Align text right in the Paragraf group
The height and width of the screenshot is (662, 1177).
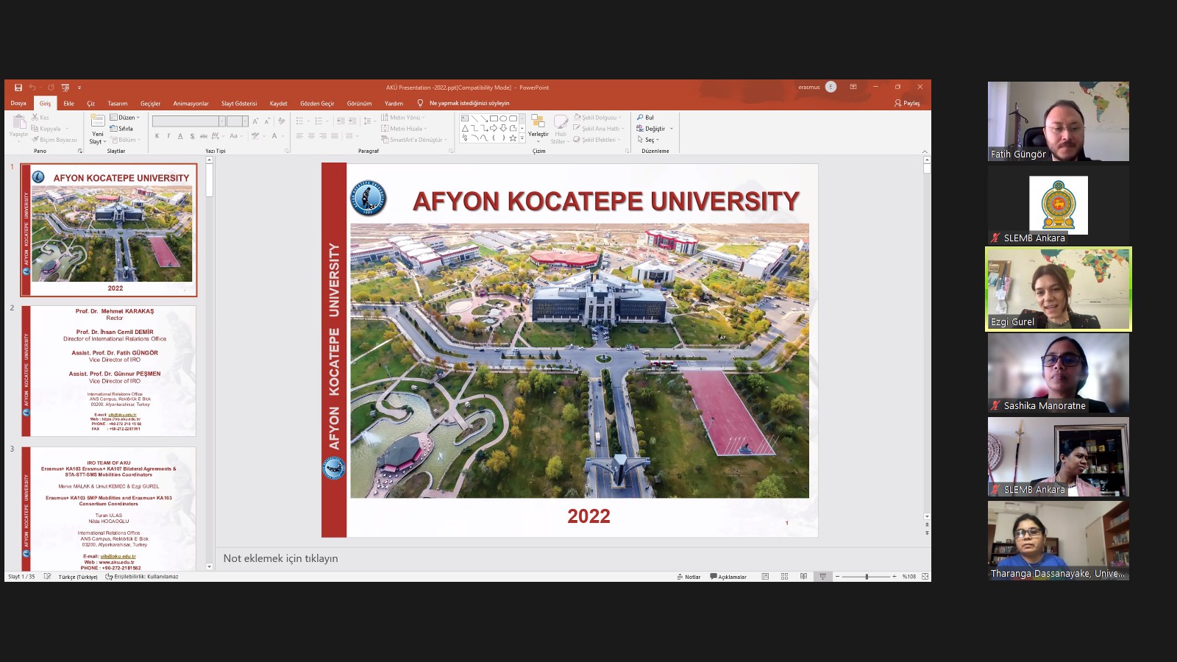pyautogui.click(x=323, y=136)
